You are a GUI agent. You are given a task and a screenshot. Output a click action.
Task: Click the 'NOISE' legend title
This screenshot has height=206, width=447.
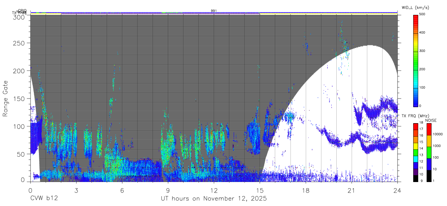pos(431,120)
